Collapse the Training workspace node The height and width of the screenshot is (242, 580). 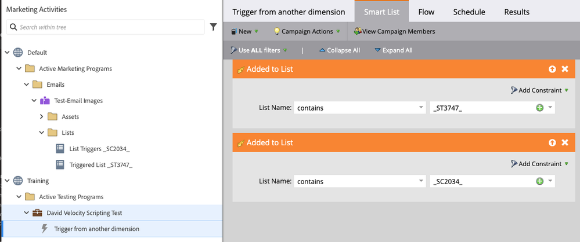coord(7,181)
